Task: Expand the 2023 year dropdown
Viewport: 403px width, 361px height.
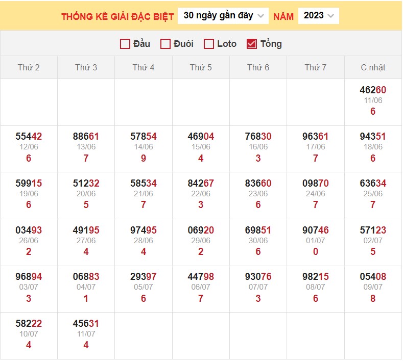Action: (x=318, y=16)
